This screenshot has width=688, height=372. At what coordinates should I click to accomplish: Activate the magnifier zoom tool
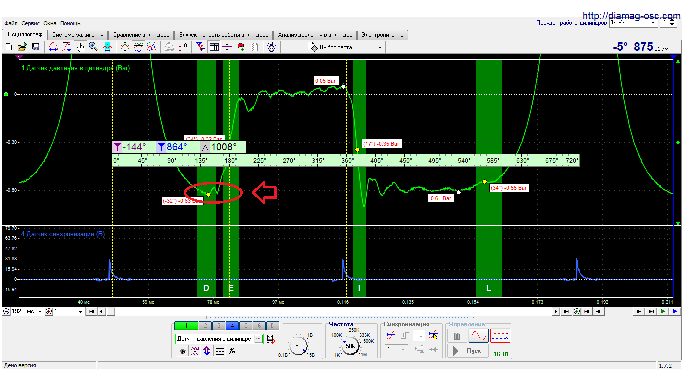coord(93,47)
